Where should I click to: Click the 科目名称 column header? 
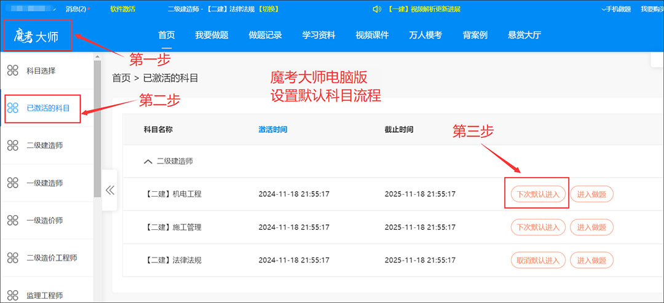pos(159,130)
